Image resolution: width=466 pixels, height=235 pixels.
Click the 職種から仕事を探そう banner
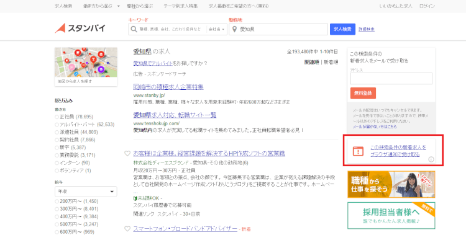point(391,184)
